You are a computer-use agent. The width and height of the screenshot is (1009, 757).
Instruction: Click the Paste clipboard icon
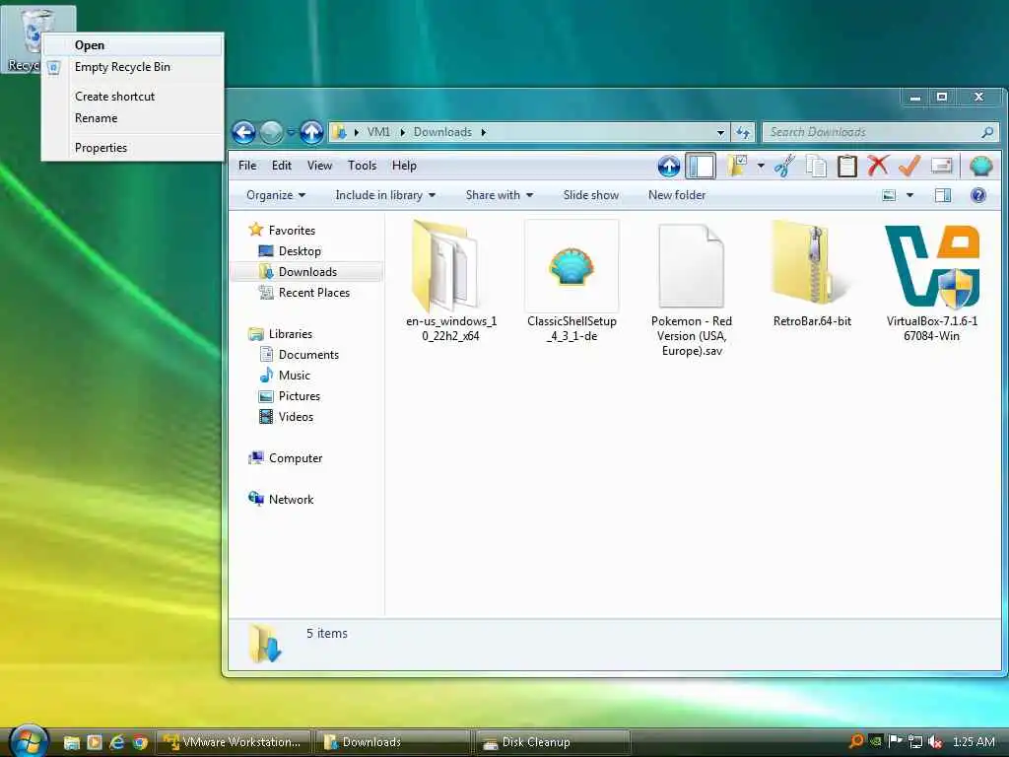[x=846, y=166]
